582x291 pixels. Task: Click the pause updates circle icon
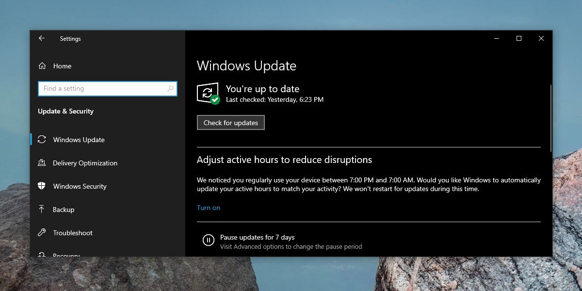point(209,240)
